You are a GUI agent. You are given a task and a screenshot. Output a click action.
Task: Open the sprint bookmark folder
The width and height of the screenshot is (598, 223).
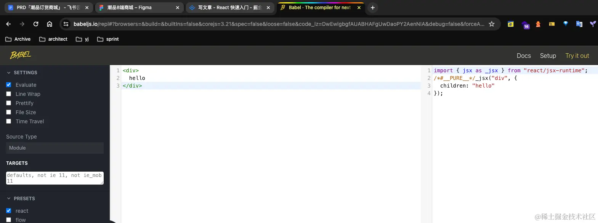(108, 39)
